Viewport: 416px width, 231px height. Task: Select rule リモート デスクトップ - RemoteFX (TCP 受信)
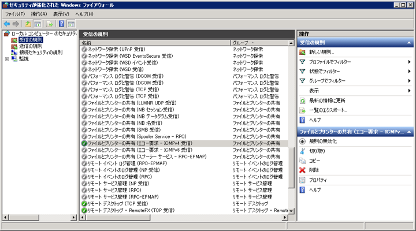point(131,210)
